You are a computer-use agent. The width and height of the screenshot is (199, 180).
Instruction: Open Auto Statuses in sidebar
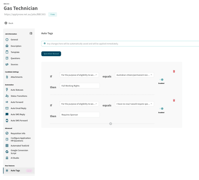coord(17,90)
